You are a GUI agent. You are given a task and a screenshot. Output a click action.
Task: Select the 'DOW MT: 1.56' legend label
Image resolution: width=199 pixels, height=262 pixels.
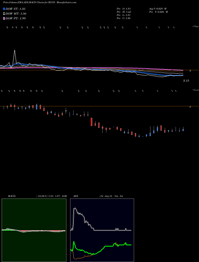(16, 14)
